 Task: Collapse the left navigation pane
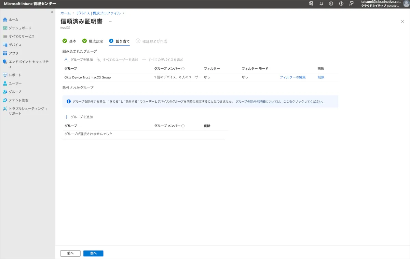click(x=52, y=12)
